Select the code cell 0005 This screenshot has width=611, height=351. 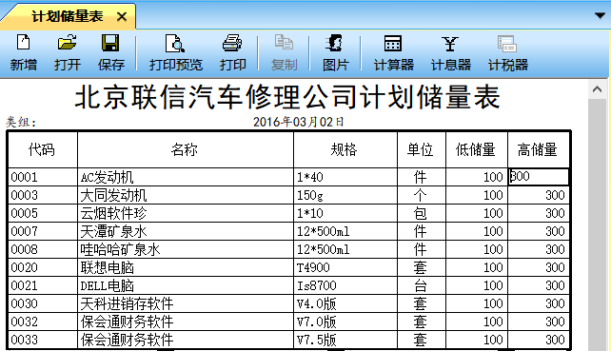pos(43,213)
